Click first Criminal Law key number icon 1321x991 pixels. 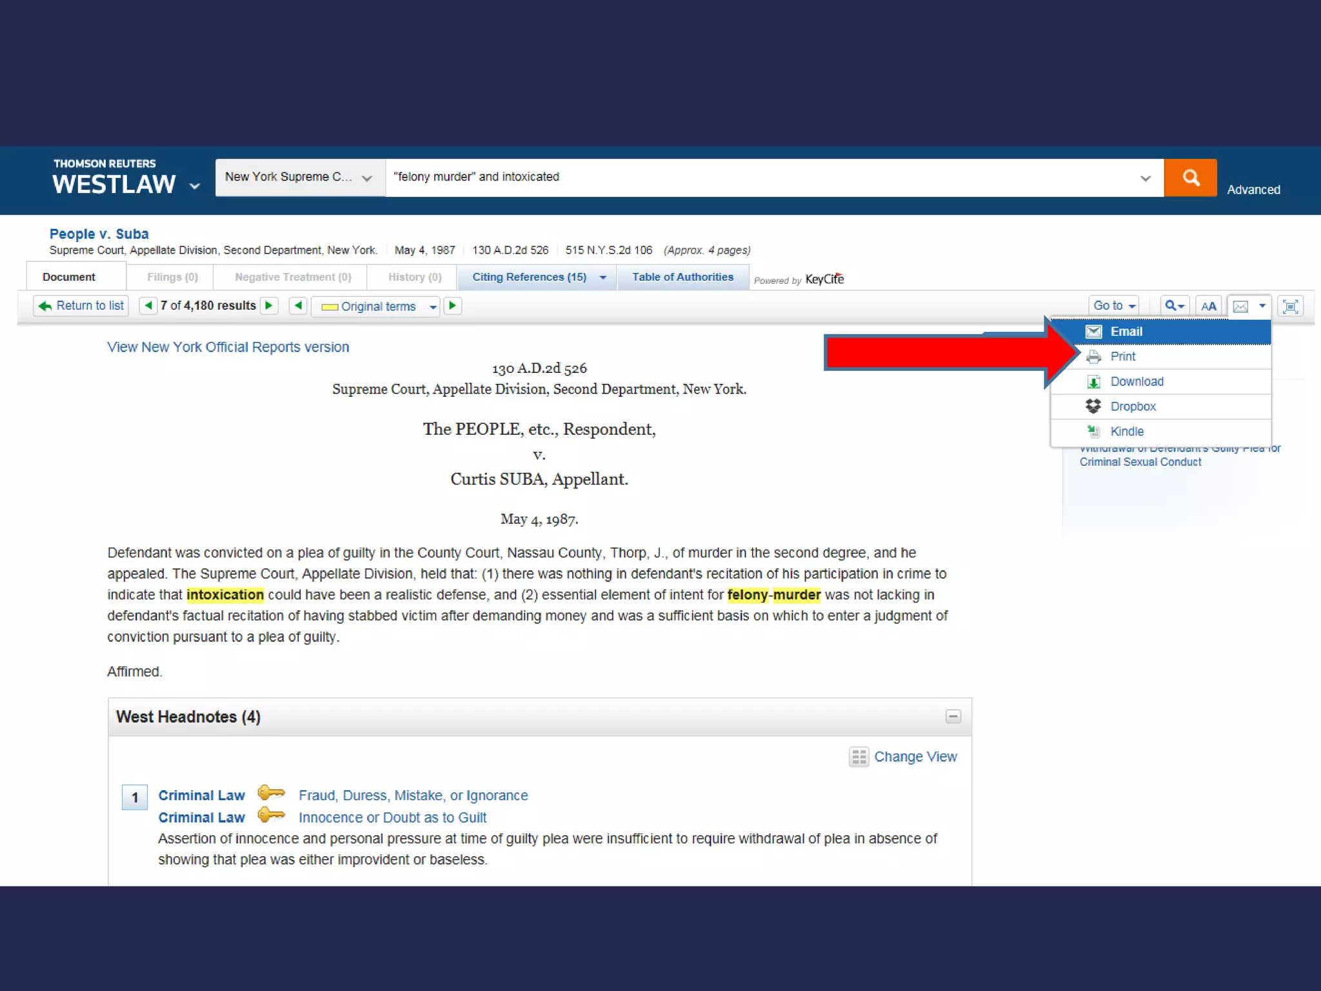(x=271, y=793)
